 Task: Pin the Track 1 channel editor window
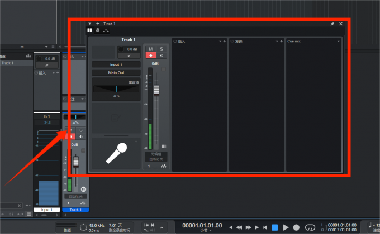(x=332, y=24)
